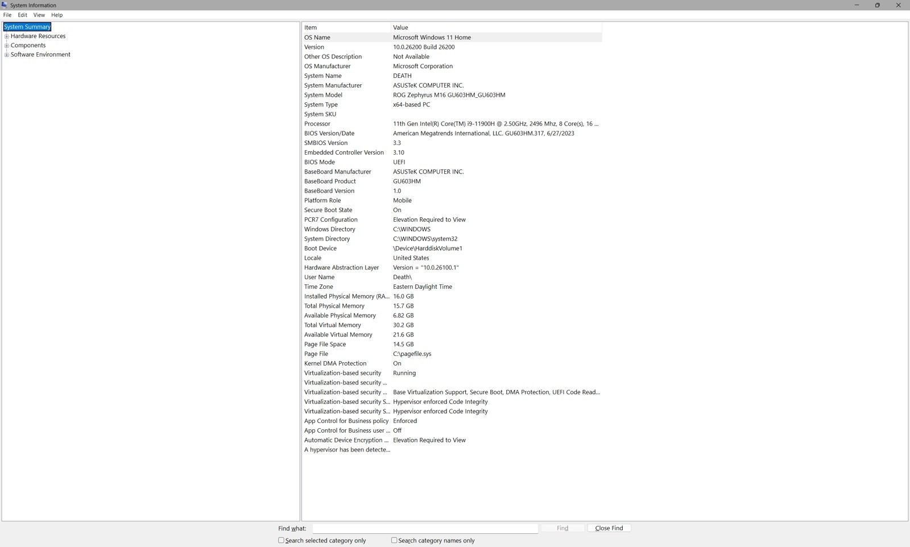Click the 'C:\pagefile.sys' value
The width and height of the screenshot is (910, 547).
tap(412, 354)
